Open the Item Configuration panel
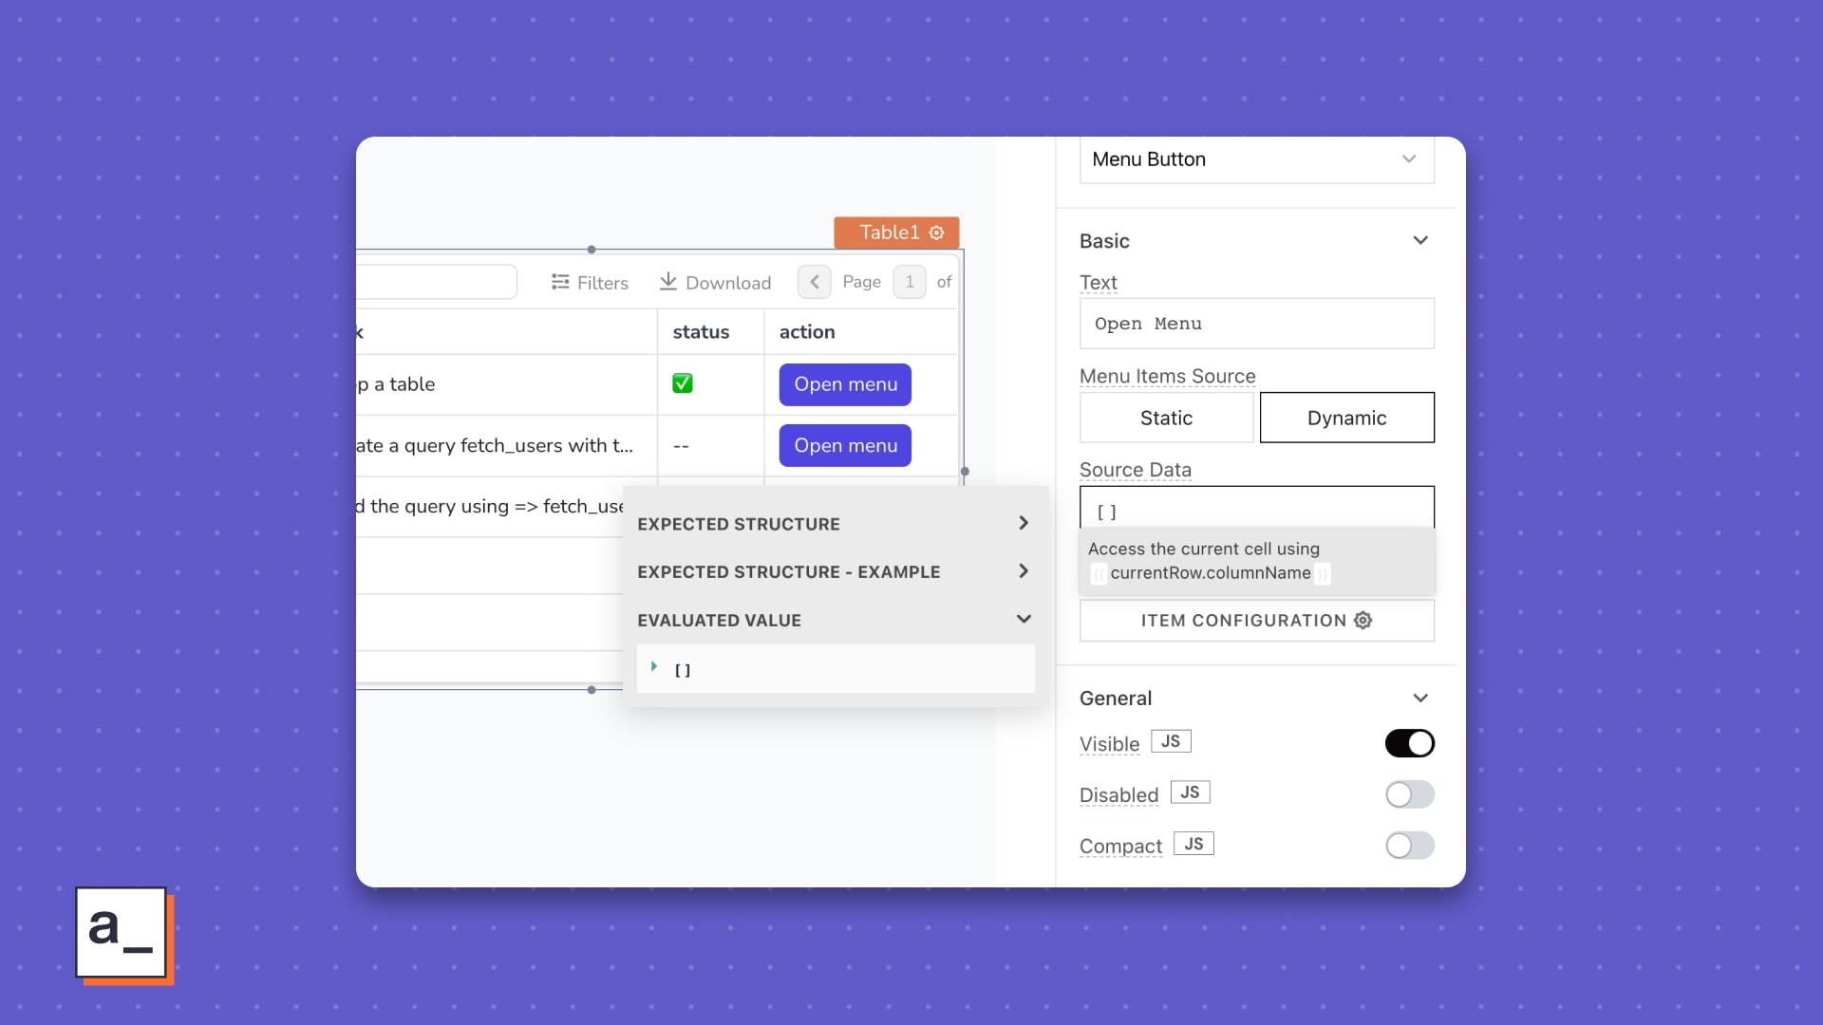Viewport: 1823px width, 1025px height. [x=1255, y=620]
